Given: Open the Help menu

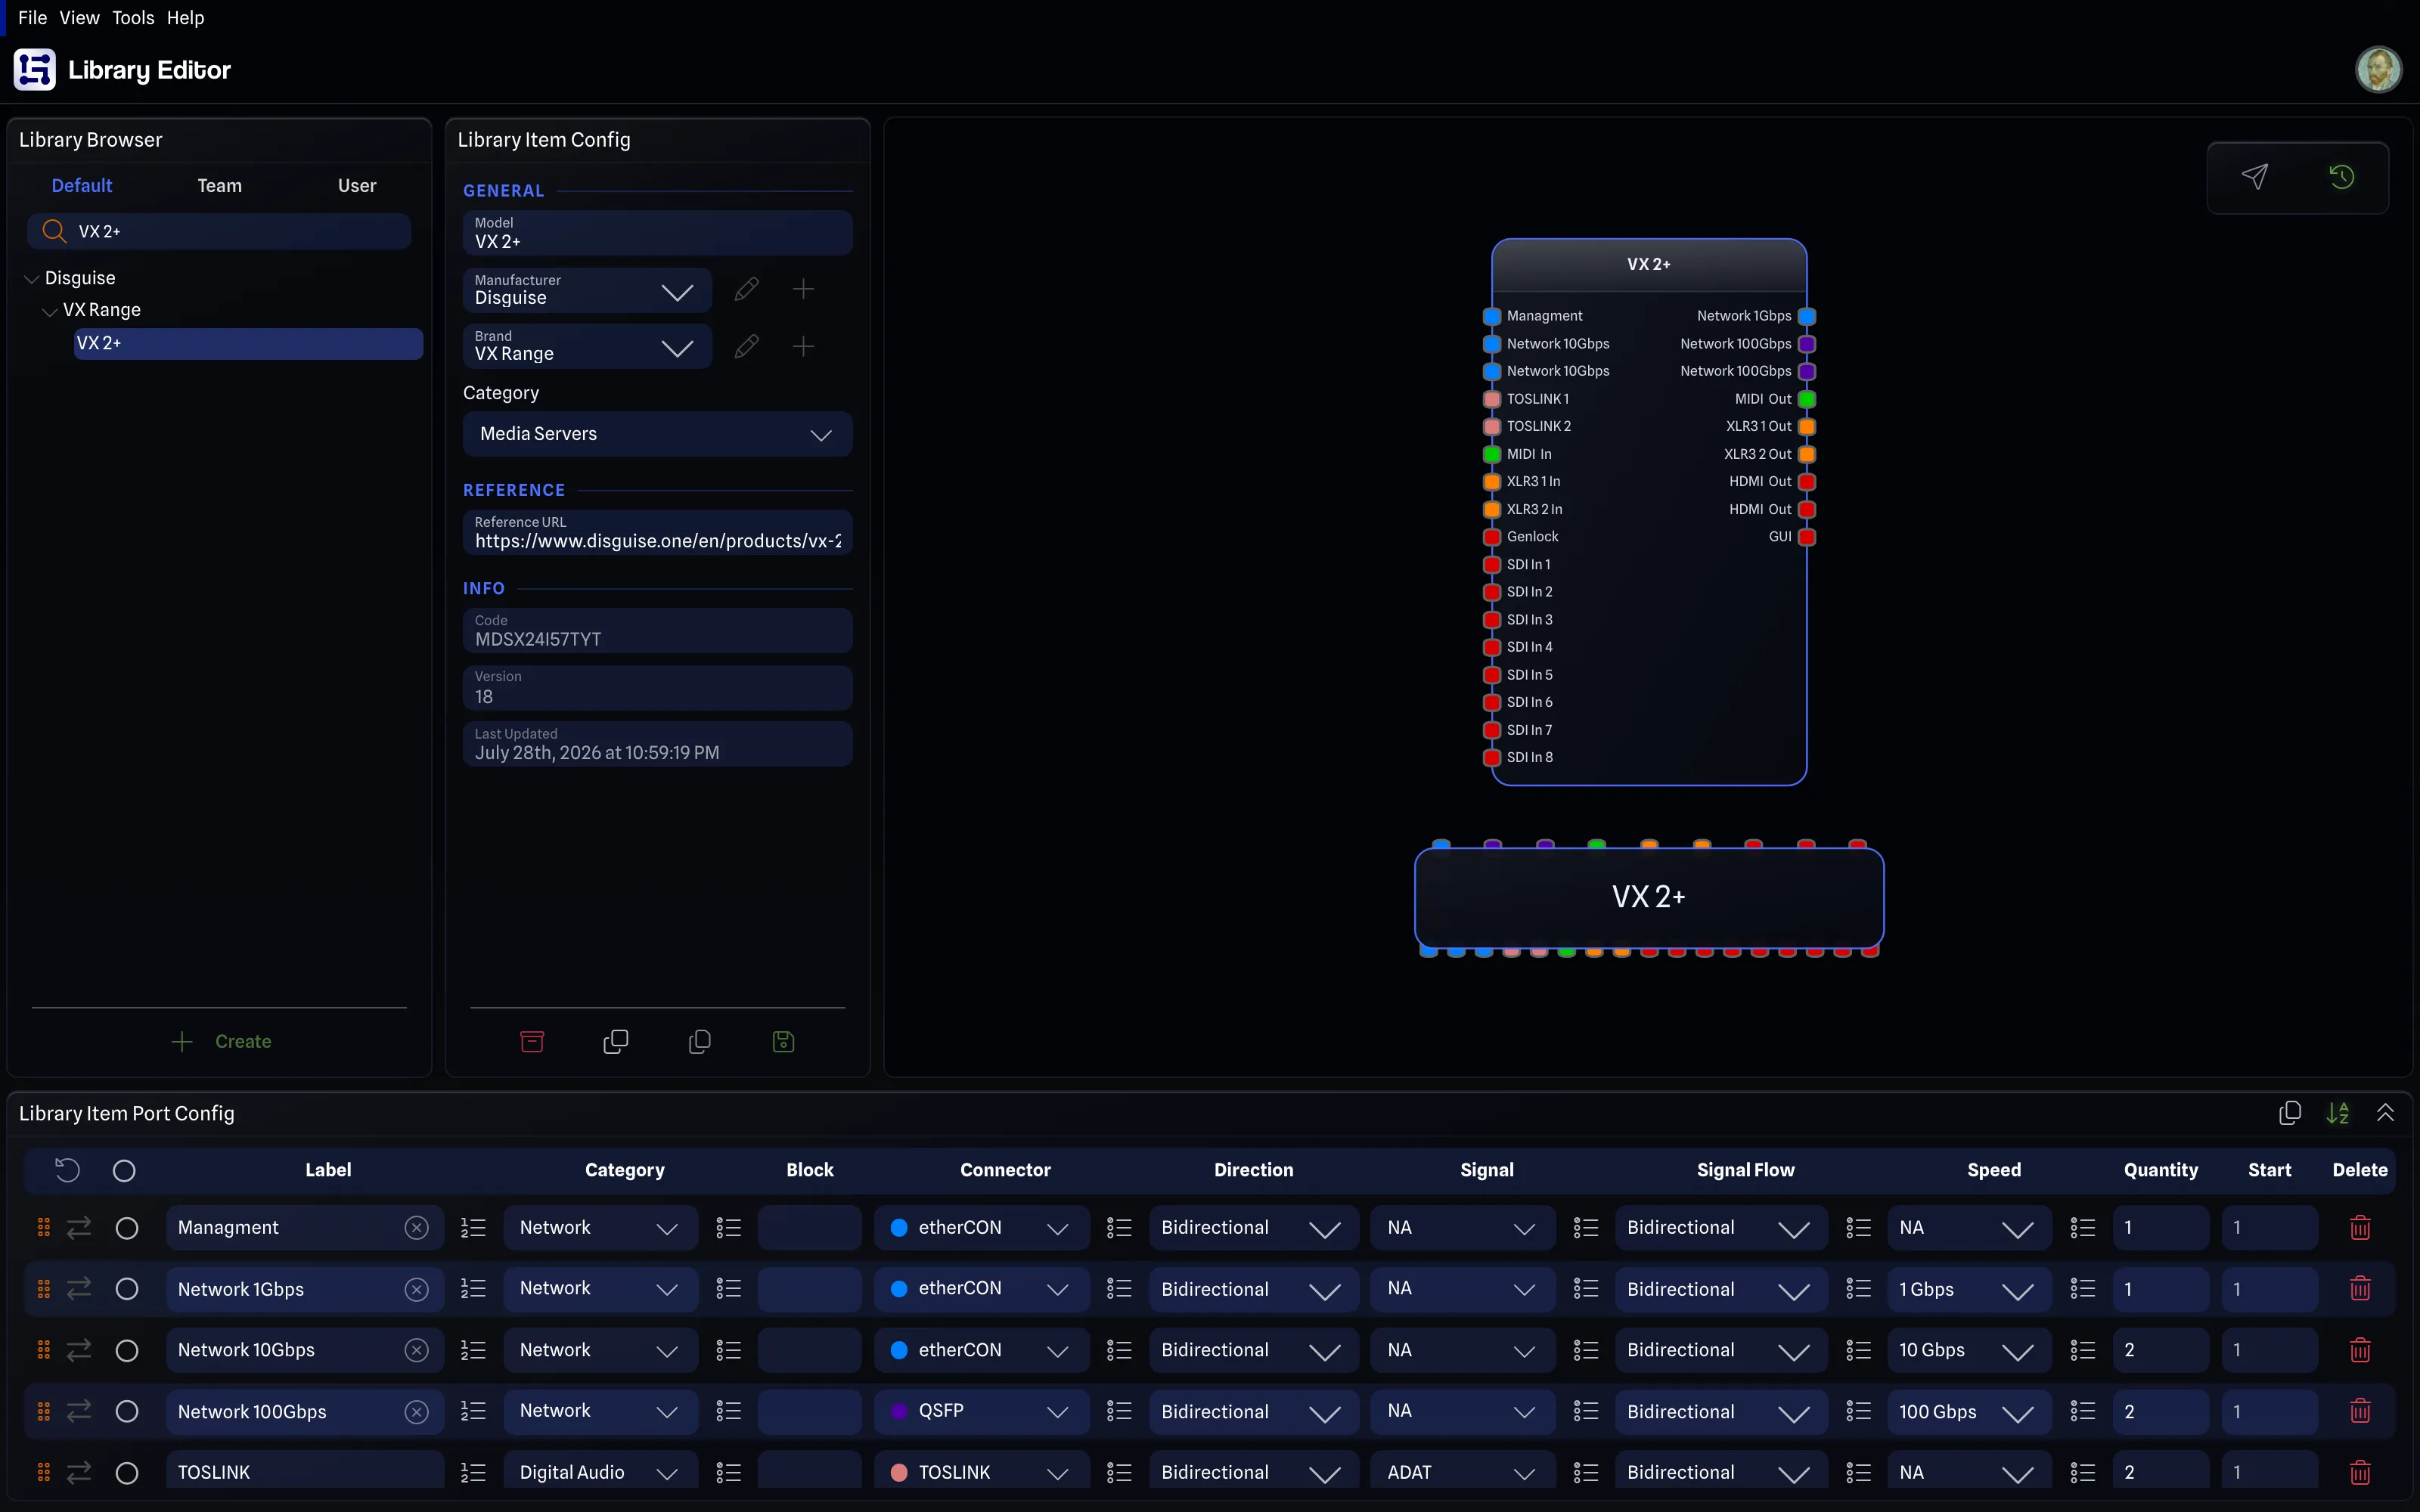Looking at the screenshot, I should (x=185, y=18).
